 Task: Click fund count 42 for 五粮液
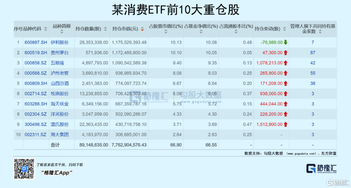[x=313, y=63]
